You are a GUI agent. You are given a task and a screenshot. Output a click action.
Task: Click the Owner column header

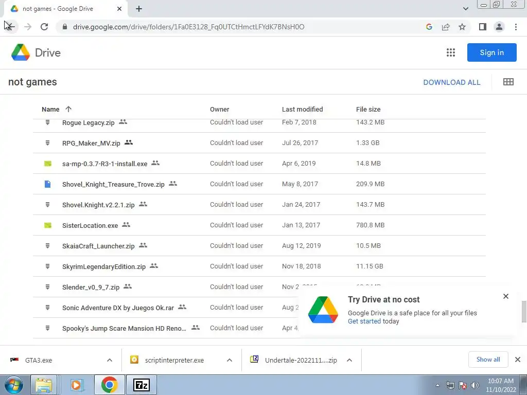coord(219,109)
